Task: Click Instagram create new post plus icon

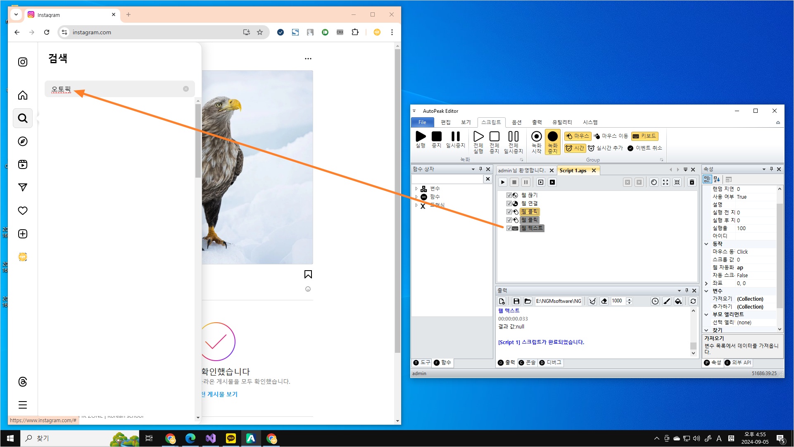Action: (x=23, y=234)
